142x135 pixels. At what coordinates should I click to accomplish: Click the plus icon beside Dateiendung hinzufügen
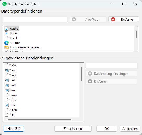[90, 73]
